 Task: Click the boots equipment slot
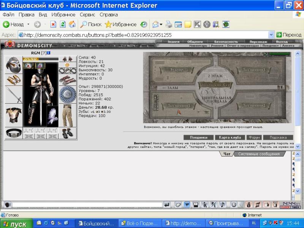pyautogui.click(x=68, y=133)
